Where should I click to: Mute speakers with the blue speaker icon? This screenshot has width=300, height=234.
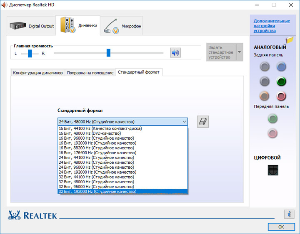[175, 53]
